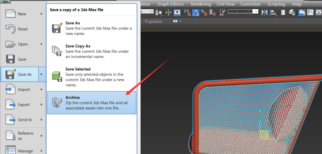The height and width of the screenshot is (154, 322).
Task: Click the Align tool icon
Action: tap(274, 12)
